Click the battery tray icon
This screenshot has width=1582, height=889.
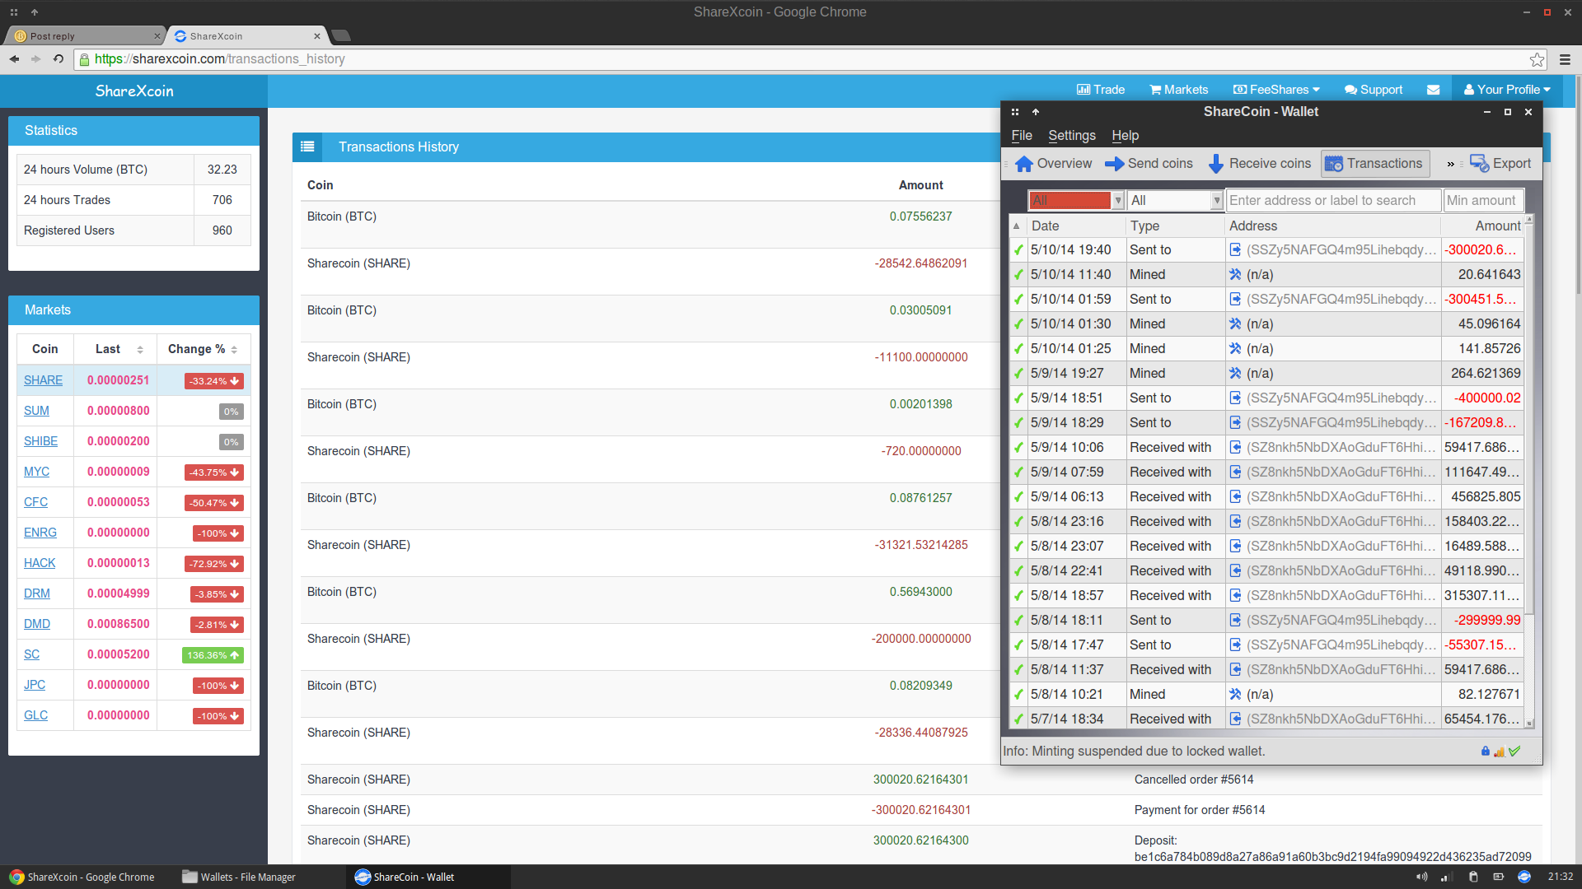tap(1498, 877)
